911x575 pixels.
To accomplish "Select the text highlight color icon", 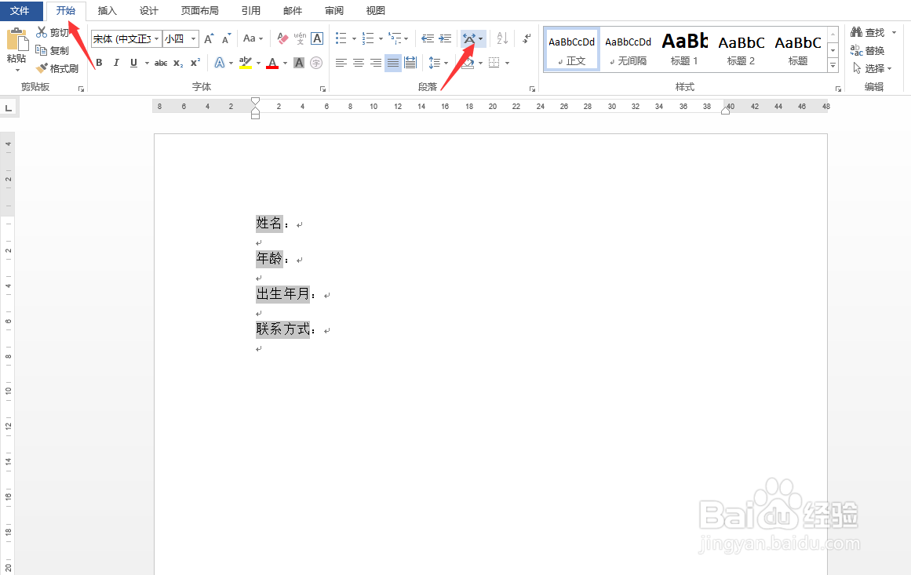I will pos(245,62).
